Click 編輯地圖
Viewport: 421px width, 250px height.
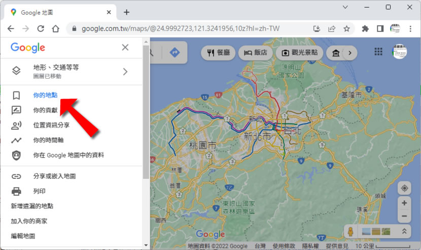(23, 236)
